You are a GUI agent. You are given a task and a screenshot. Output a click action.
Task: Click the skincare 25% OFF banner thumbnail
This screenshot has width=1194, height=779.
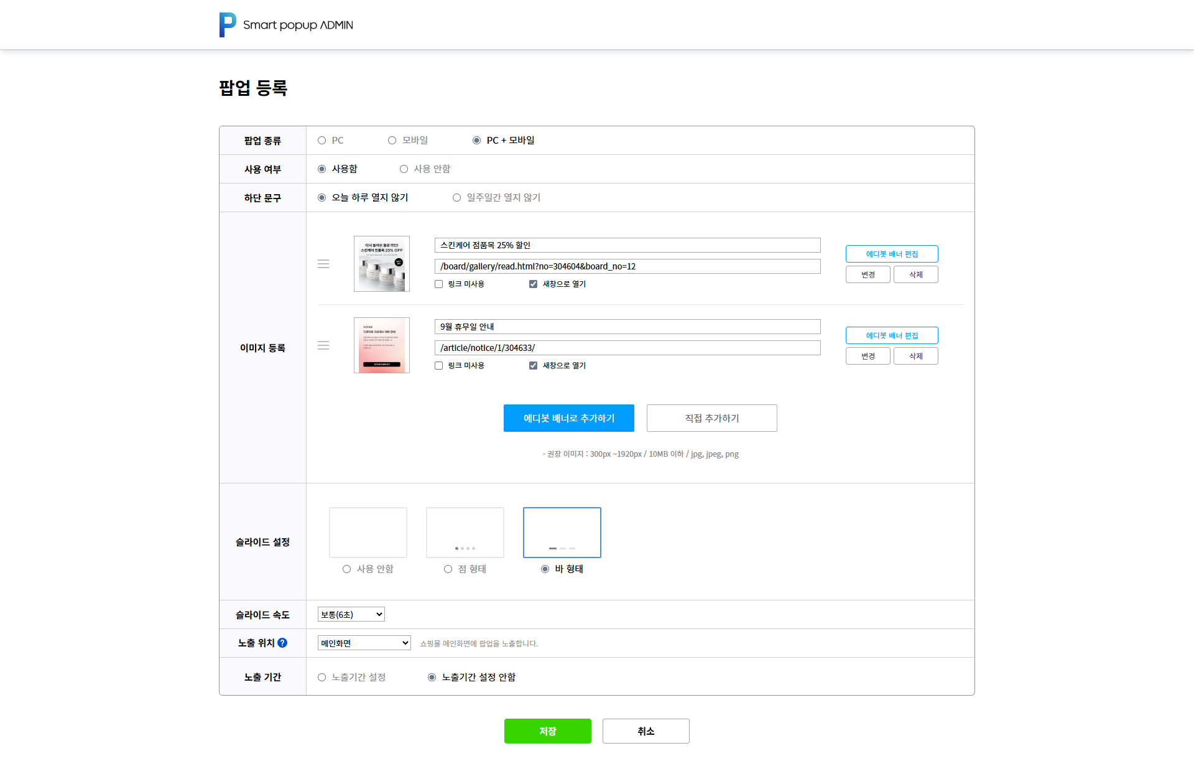[x=381, y=264]
